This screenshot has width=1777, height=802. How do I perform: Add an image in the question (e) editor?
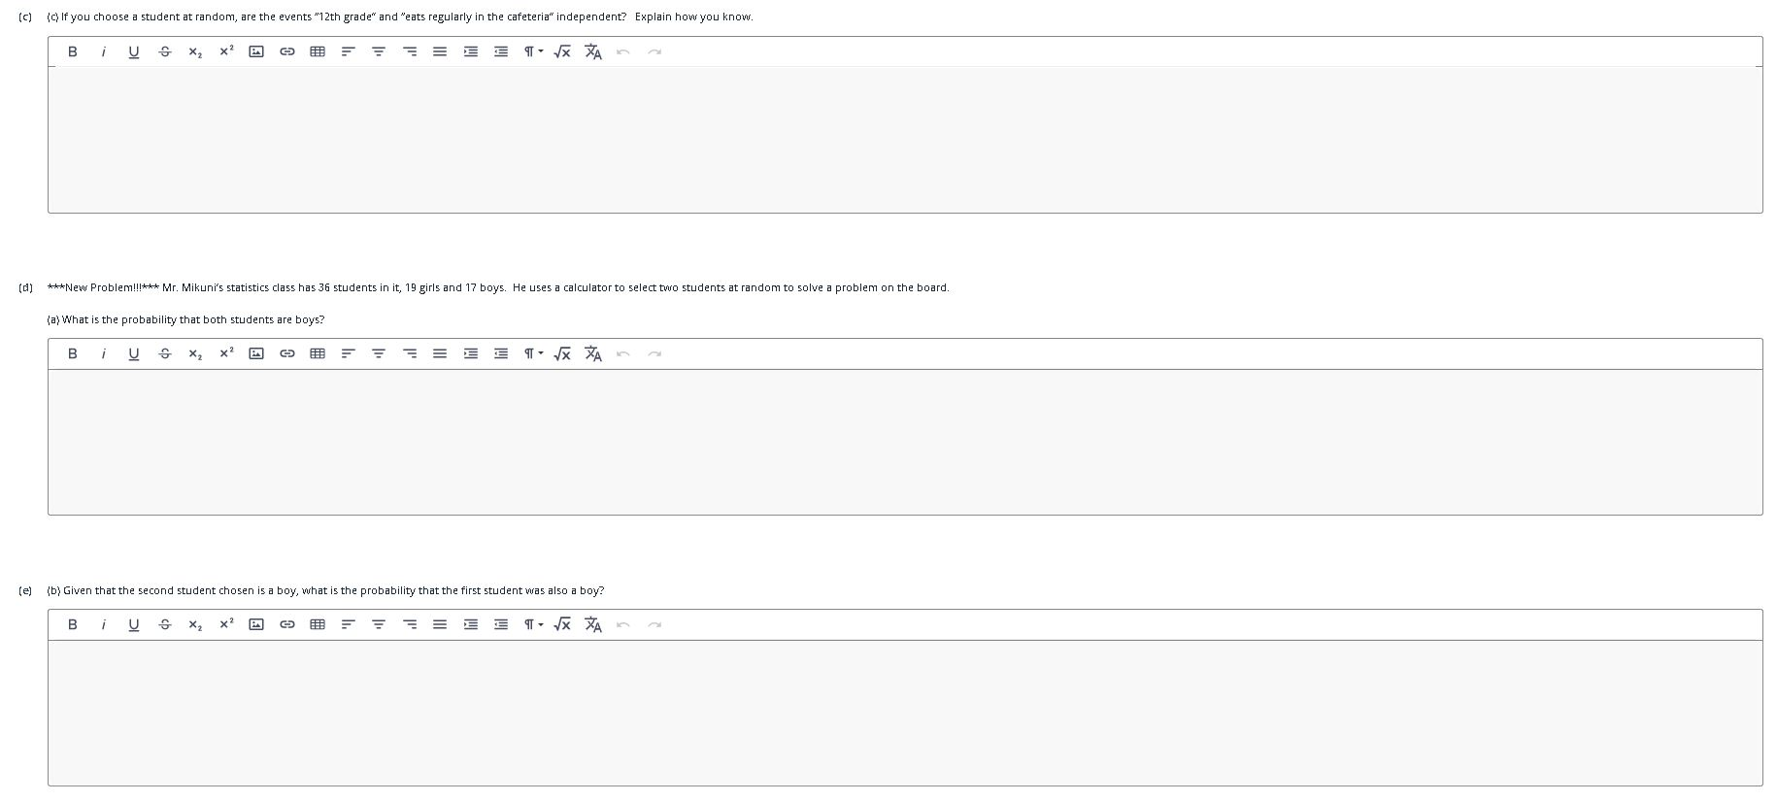tap(256, 624)
